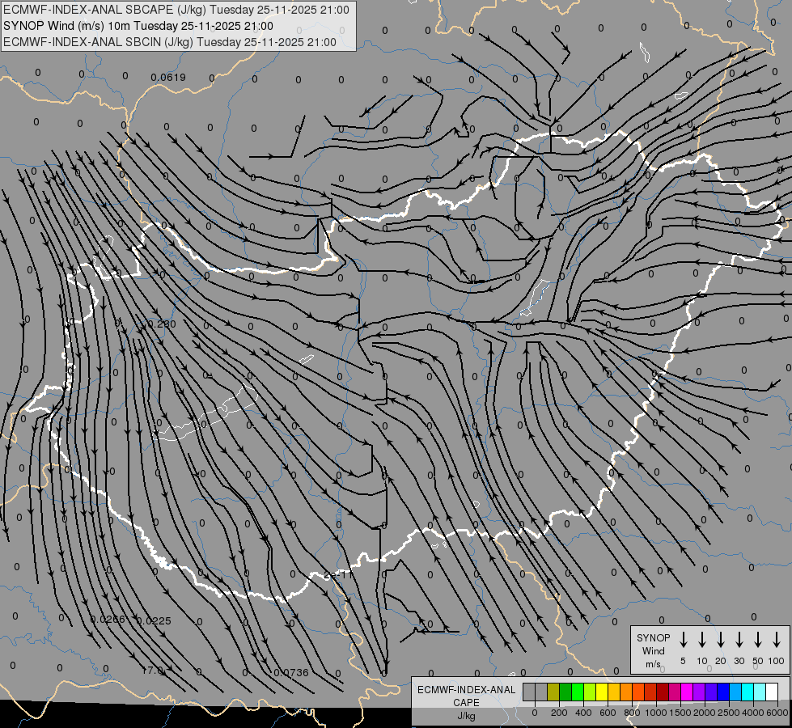Click the 0.0736 value on the map

[291, 672]
